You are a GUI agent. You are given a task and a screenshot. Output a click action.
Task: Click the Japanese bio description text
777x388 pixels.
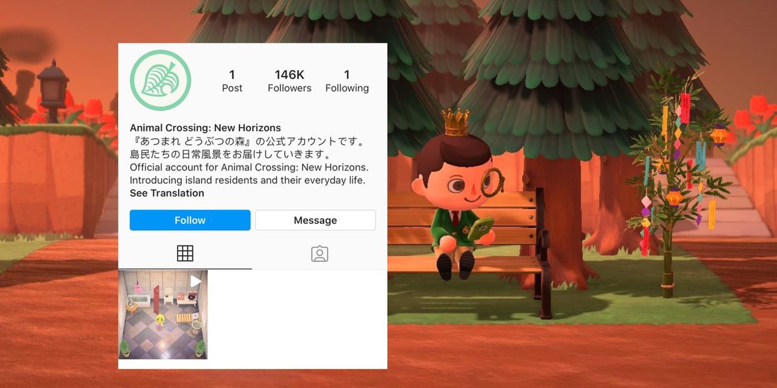248,148
